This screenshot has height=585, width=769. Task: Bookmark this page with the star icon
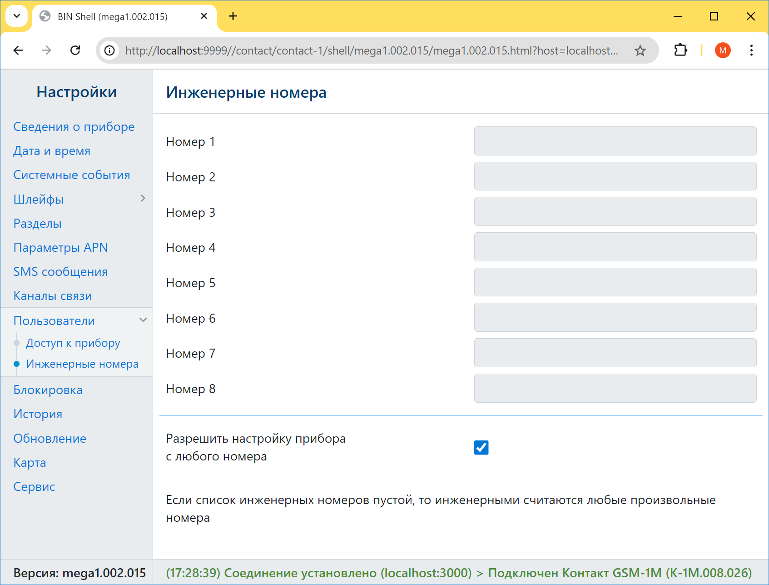pyautogui.click(x=640, y=50)
